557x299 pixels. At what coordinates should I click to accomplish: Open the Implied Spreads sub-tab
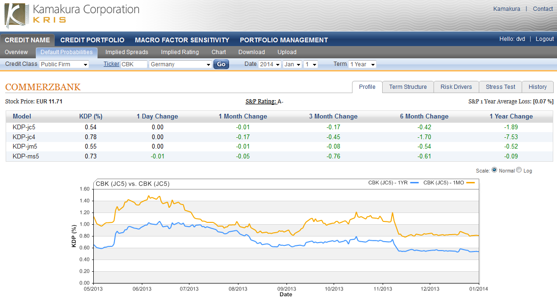127,52
